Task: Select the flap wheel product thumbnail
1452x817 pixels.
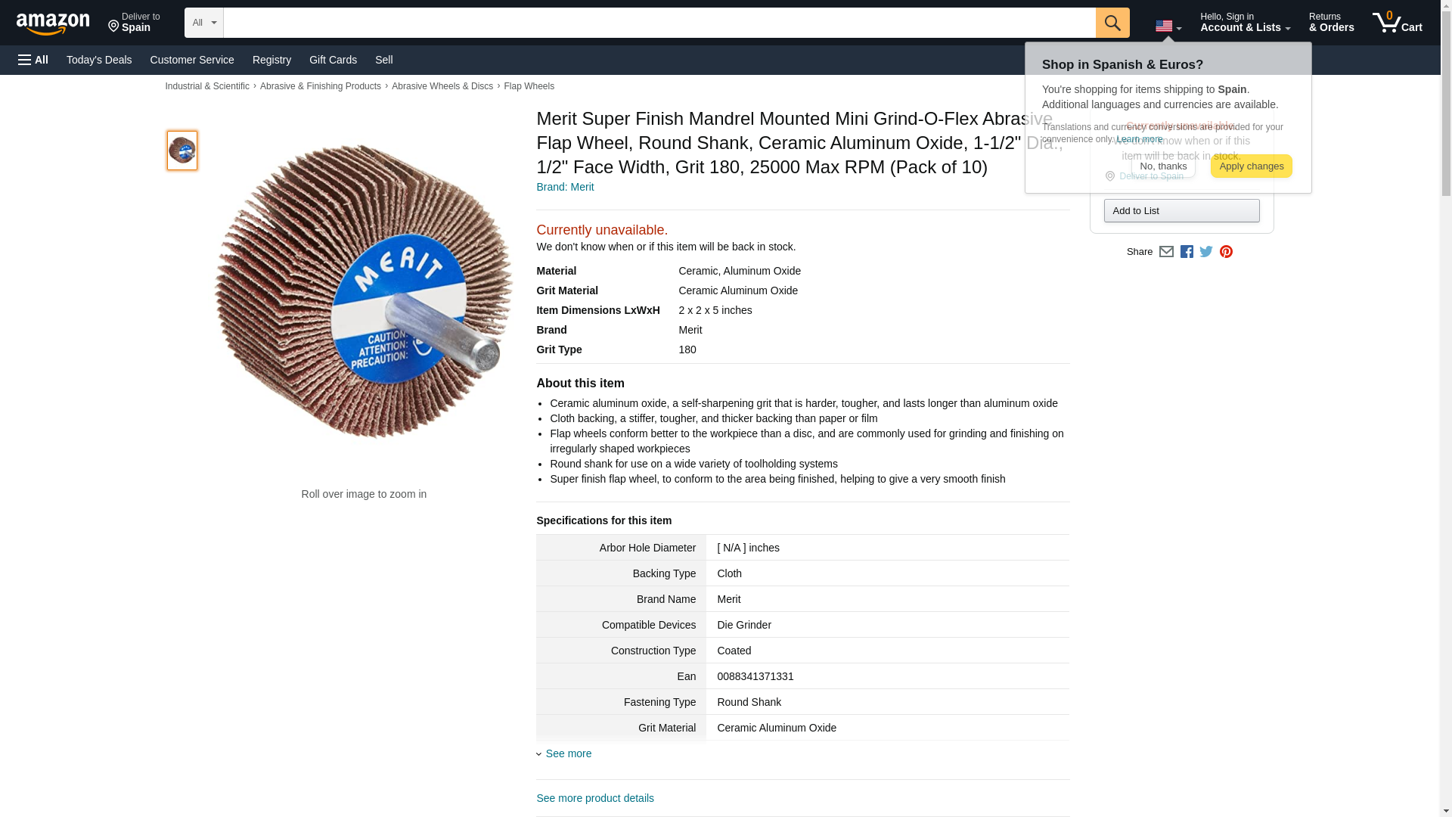Action: click(x=182, y=151)
